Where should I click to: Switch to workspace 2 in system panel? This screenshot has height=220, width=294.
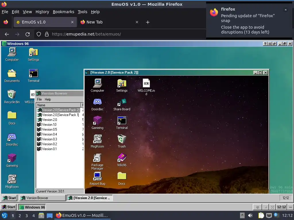pyautogui.click(x=20, y=216)
